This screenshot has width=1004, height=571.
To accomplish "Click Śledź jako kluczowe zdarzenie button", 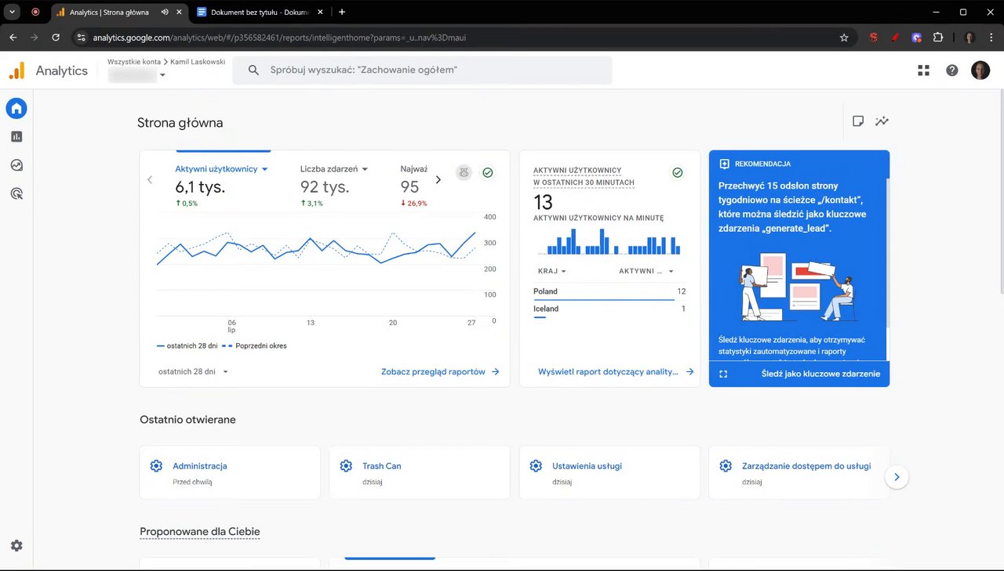I will tap(820, 374).
